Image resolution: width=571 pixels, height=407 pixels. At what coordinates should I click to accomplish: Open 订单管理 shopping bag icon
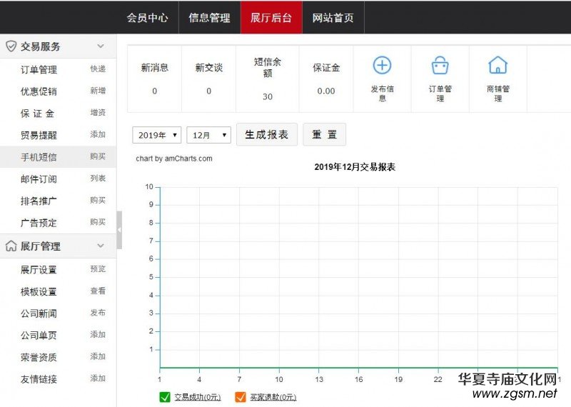pos(440,66)
